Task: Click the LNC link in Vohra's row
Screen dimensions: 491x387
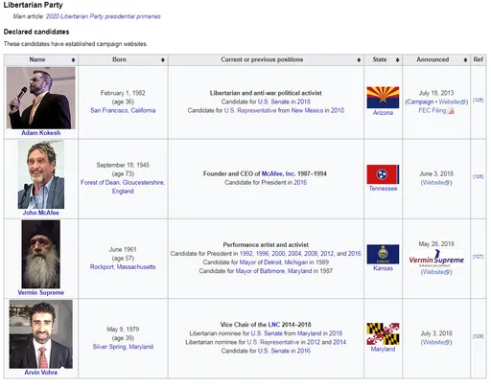Action: 274,325
